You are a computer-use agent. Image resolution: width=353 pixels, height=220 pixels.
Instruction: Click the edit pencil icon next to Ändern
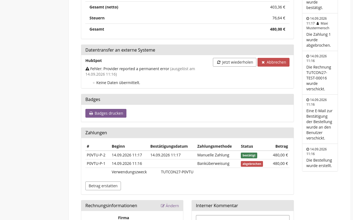[163, 206]
